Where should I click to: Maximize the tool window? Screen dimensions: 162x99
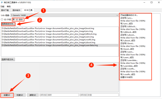[151, 3]
